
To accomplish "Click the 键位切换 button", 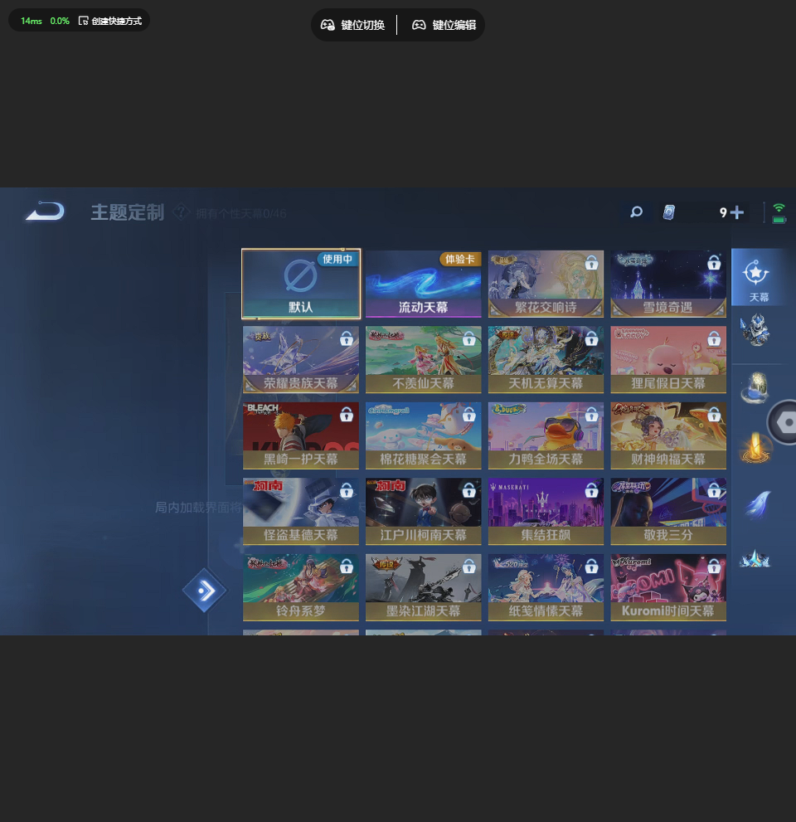I will 354,25.
